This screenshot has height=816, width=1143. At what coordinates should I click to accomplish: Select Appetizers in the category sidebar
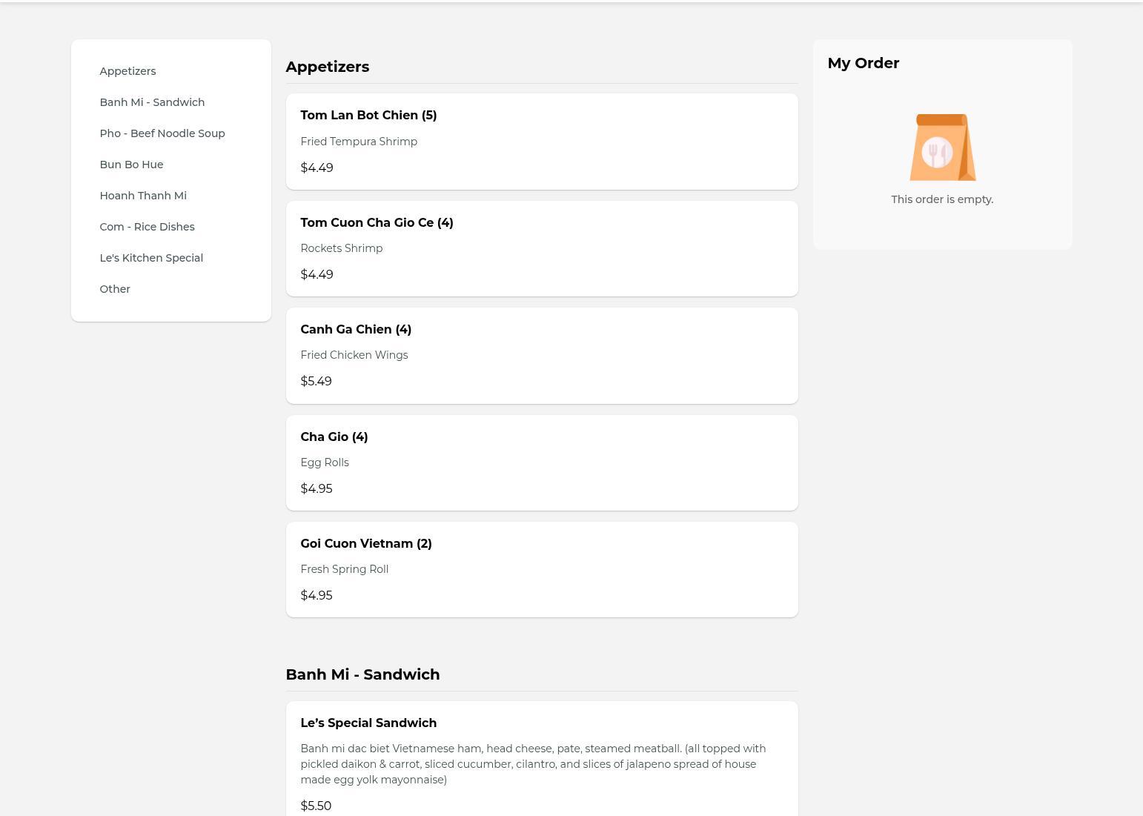point(127,71)
